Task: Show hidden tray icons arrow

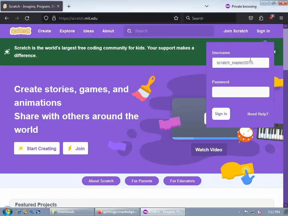Action: [x=239, y=212]
